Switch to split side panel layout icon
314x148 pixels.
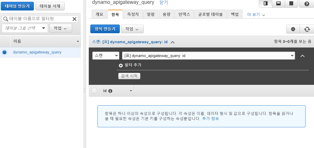pyautogui.click(x=266, y=4)
